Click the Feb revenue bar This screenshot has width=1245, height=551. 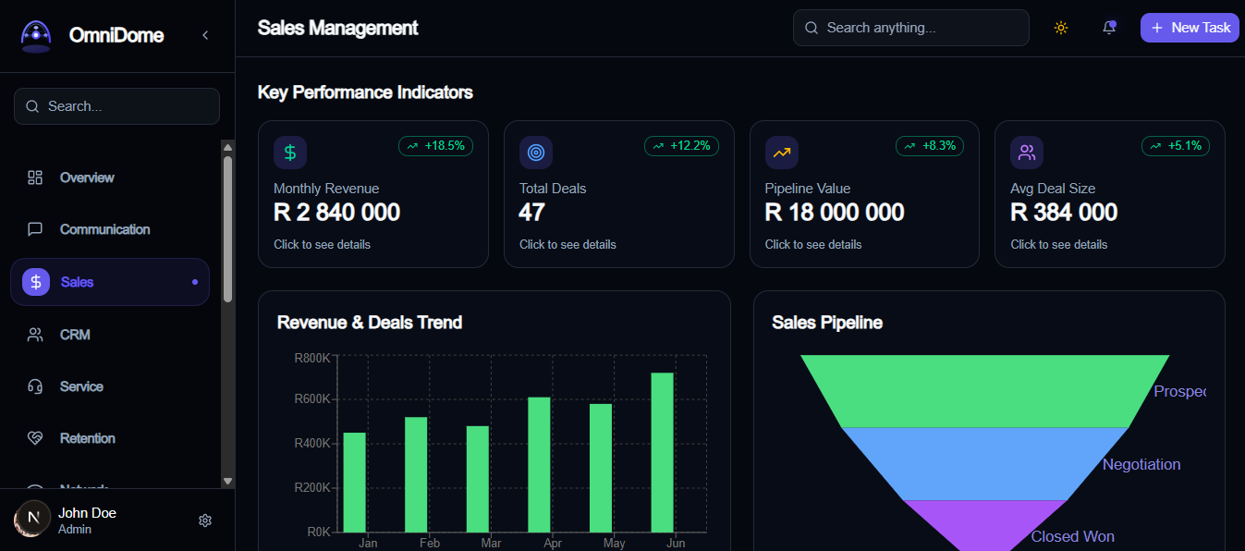point(416,475)
